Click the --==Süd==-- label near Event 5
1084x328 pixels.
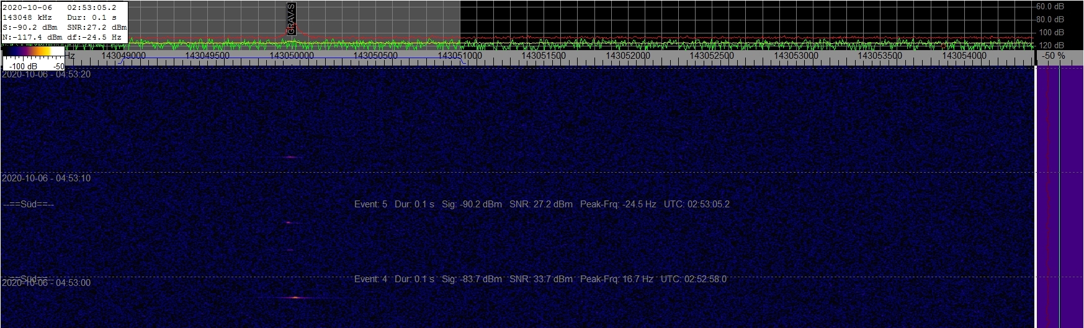(29, 204)
